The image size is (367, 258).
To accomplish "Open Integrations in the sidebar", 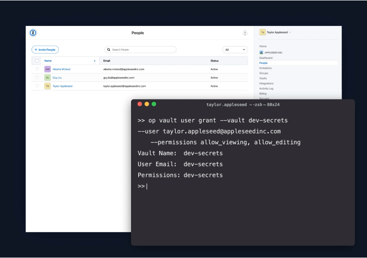I will [266, 84].
